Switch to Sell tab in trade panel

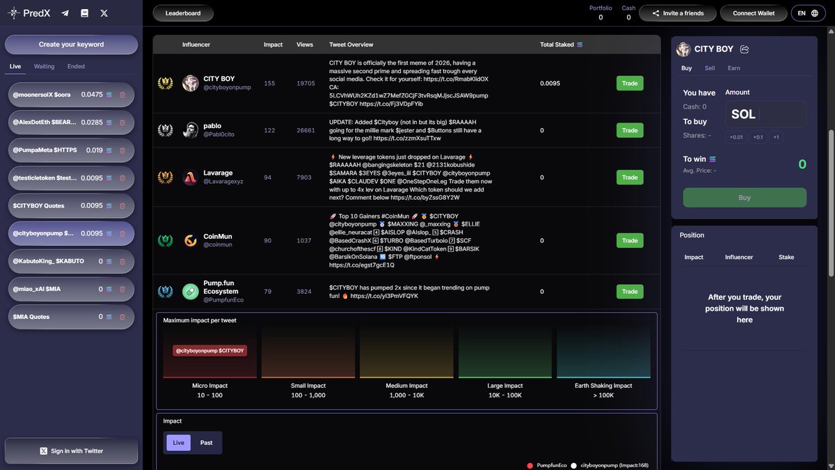(x=710, y=68)
